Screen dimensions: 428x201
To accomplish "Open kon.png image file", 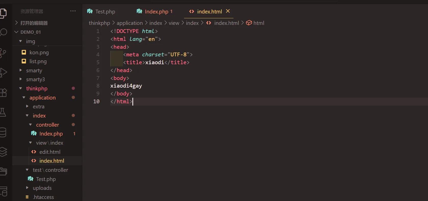I will 39,53.
